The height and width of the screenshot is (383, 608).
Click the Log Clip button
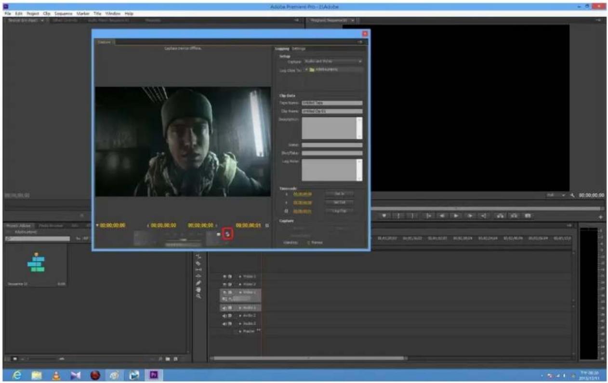point(340,211)
